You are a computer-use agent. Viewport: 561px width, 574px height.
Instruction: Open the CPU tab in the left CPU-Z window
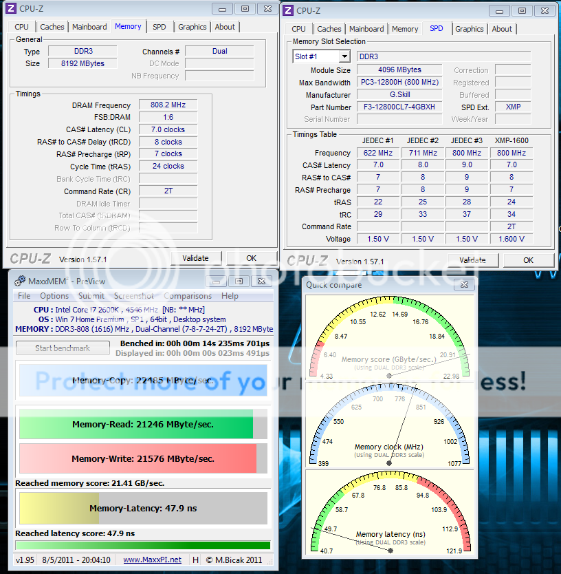[x=21, y=27]
